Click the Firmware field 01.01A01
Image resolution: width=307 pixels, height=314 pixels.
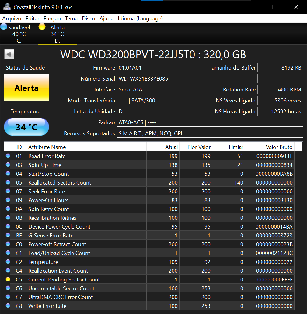[158, 68]
